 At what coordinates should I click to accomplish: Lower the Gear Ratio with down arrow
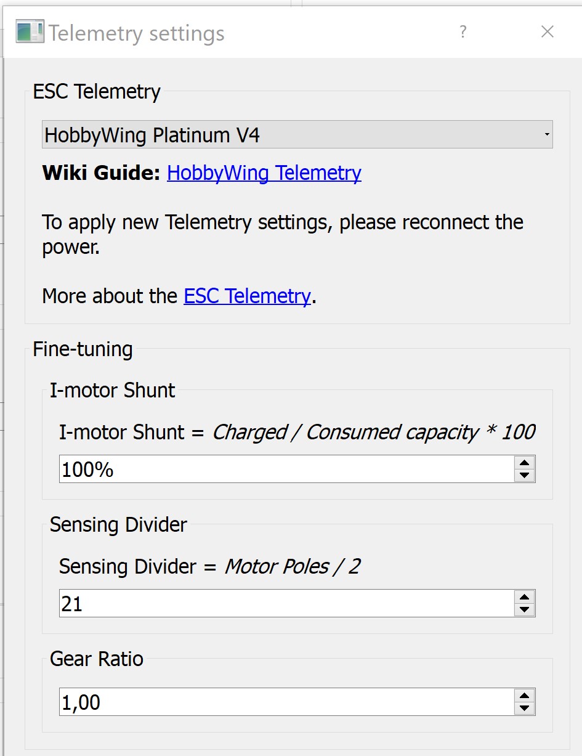point(523,709)
